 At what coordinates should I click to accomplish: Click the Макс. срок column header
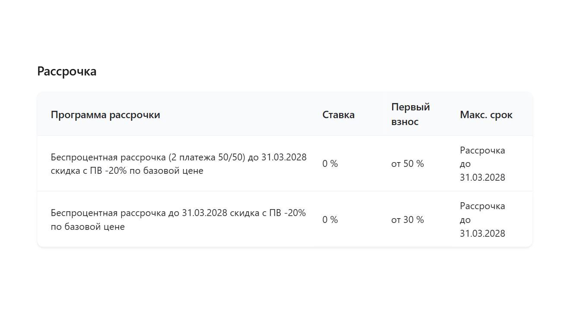(x=486, y=115)
